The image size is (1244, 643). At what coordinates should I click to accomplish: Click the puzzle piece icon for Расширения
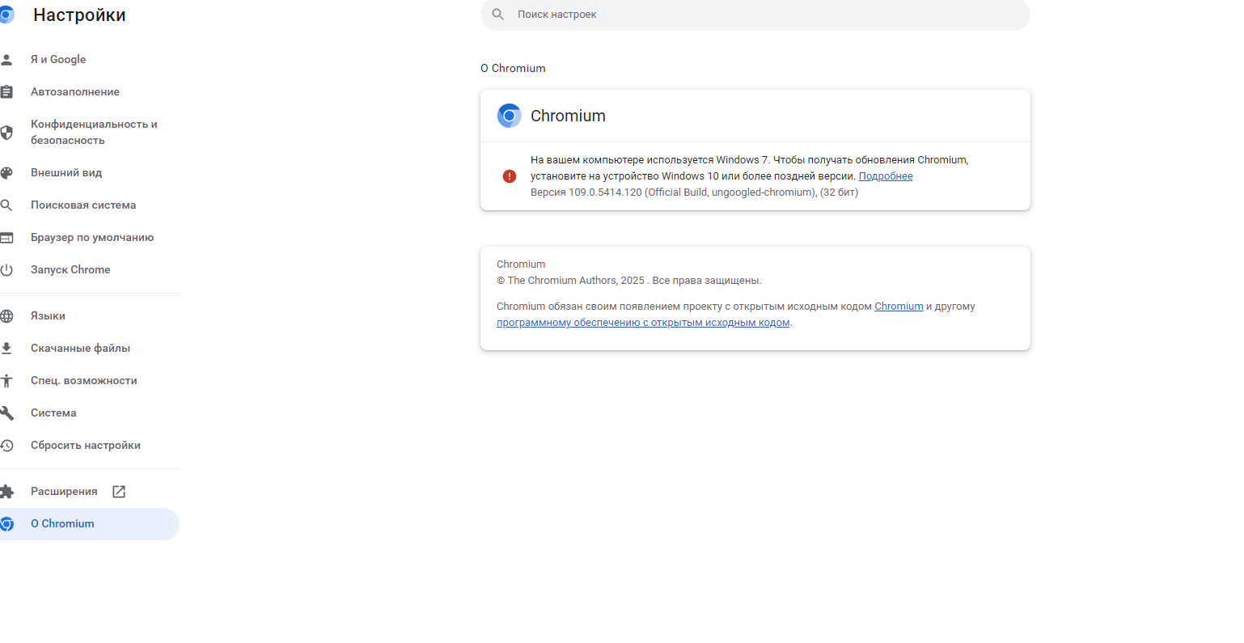[6, 491]
